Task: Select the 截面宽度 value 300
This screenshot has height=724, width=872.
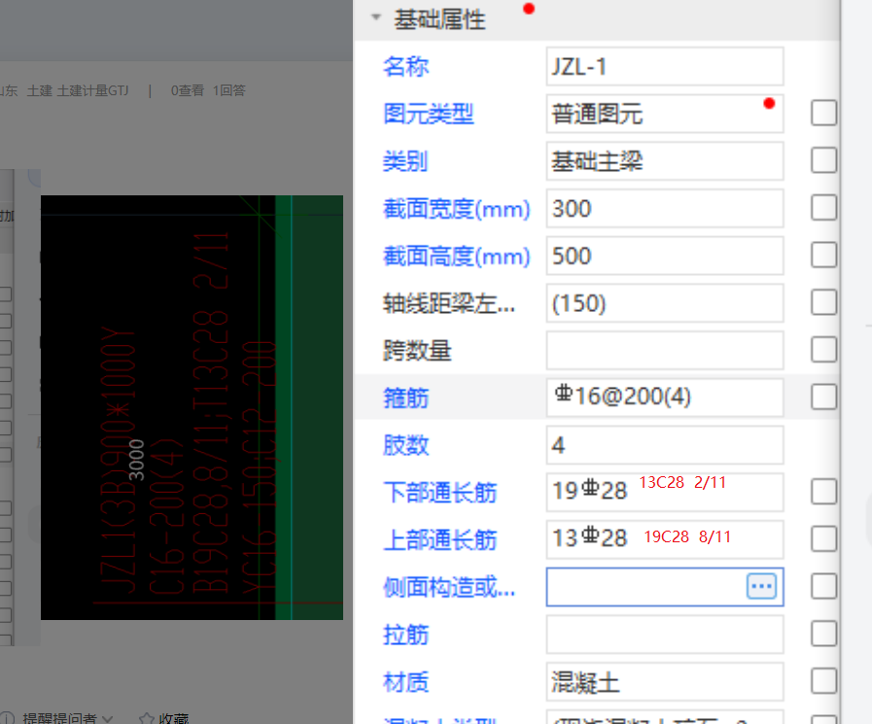Action: coord(665,208)
